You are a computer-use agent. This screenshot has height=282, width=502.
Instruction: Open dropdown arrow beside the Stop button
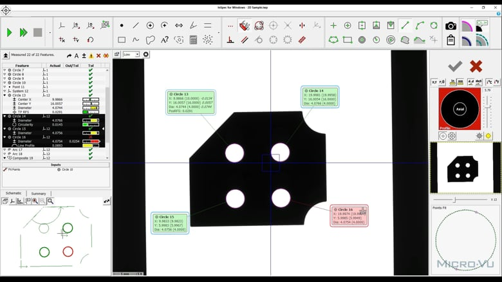pos(50,33)
